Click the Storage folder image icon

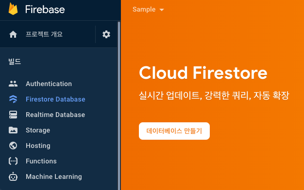tap(13, 130)
